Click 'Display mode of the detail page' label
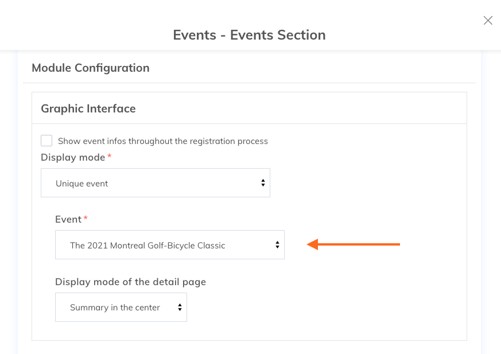The image size is (501, 354). click(x=130, y=282)
